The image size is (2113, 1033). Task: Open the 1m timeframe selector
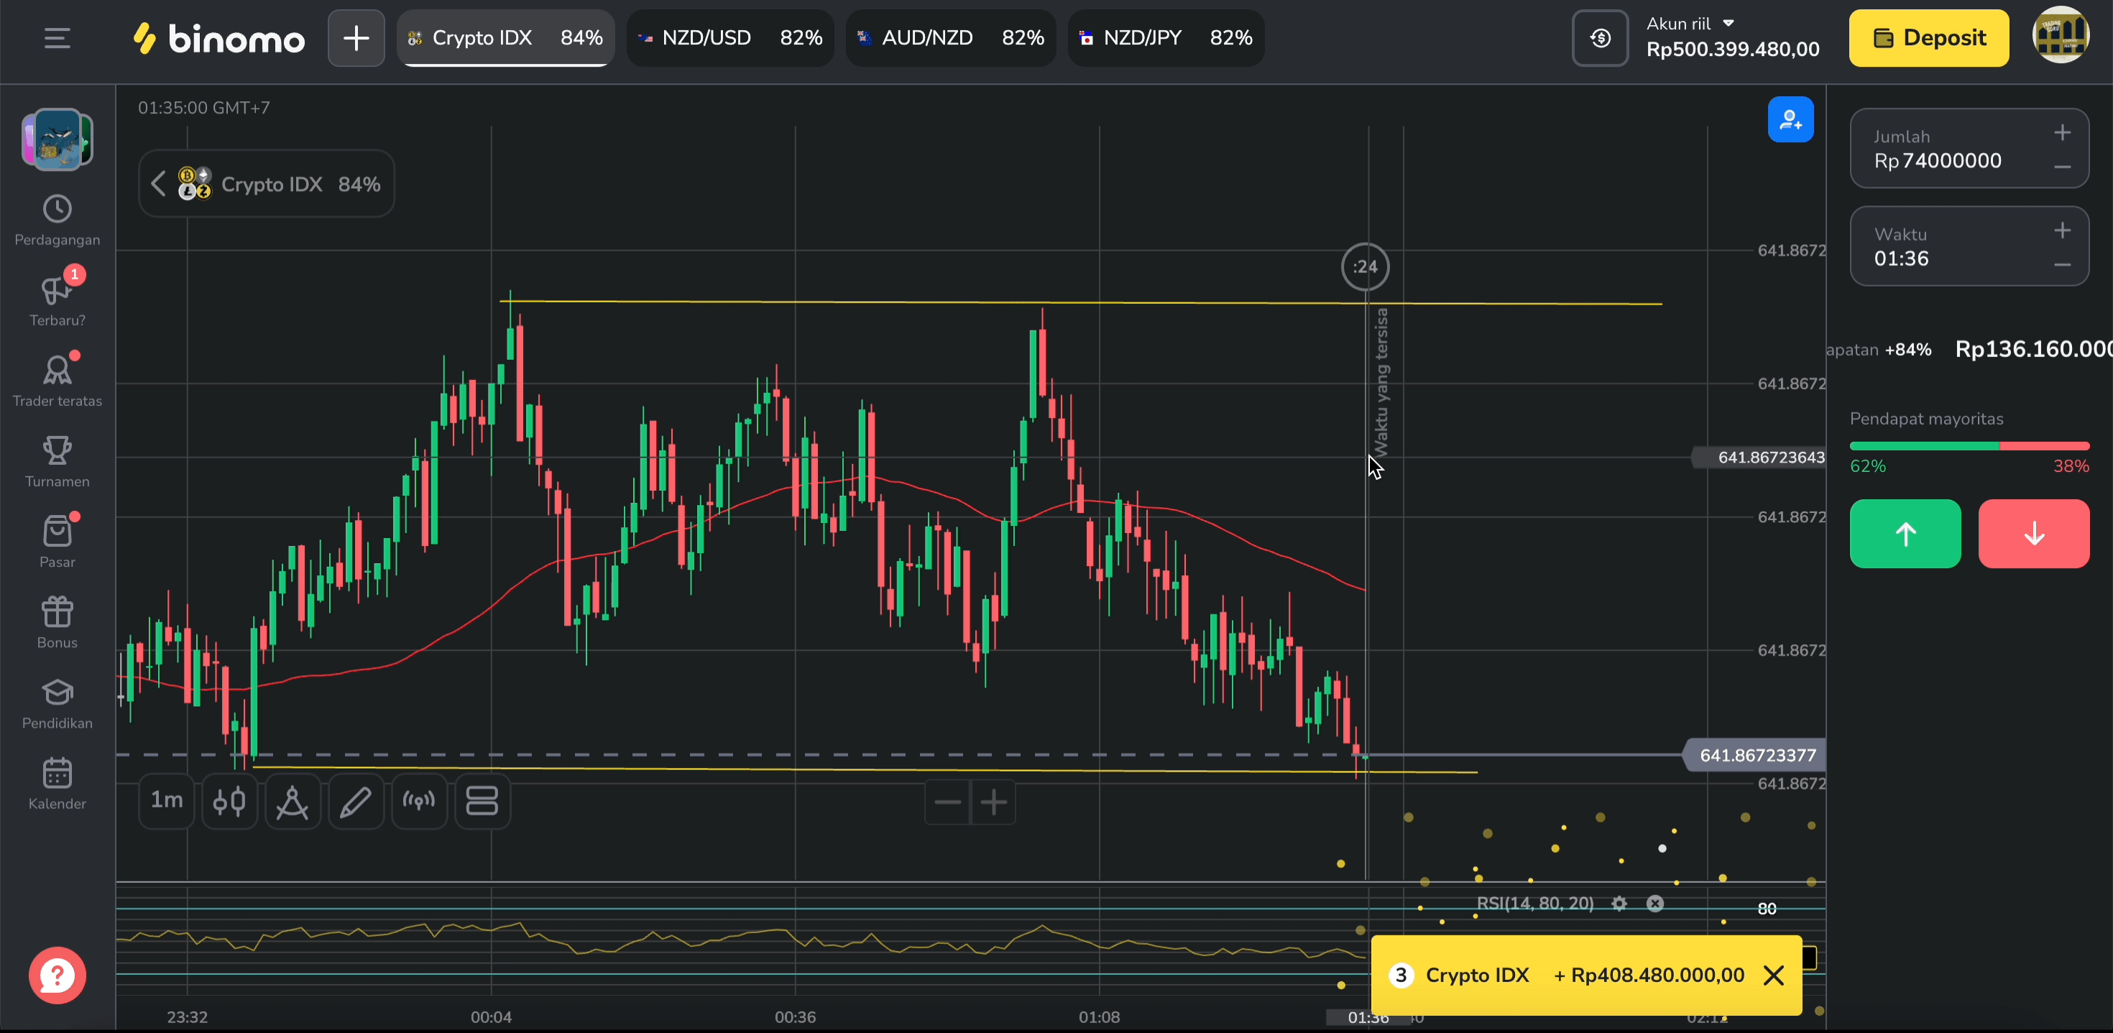click(167, 800)
